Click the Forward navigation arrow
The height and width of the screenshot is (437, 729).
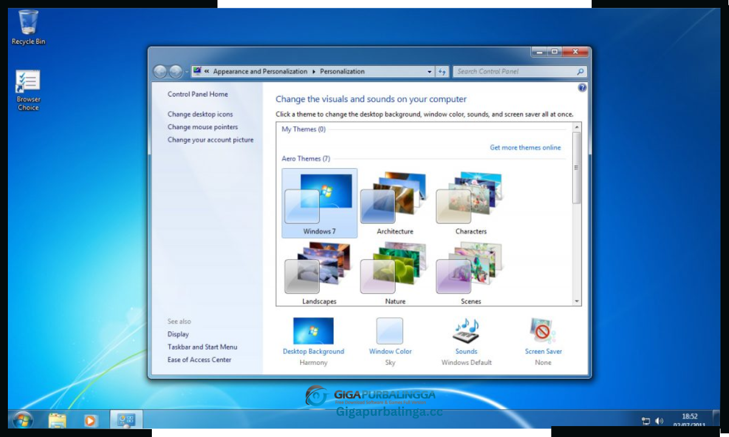[x=176, y=72]
